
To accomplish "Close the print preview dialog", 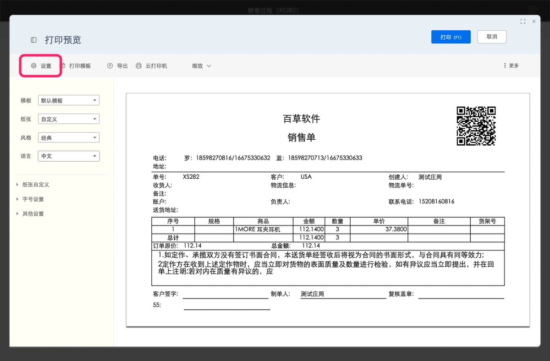I will tap(534, 22).
